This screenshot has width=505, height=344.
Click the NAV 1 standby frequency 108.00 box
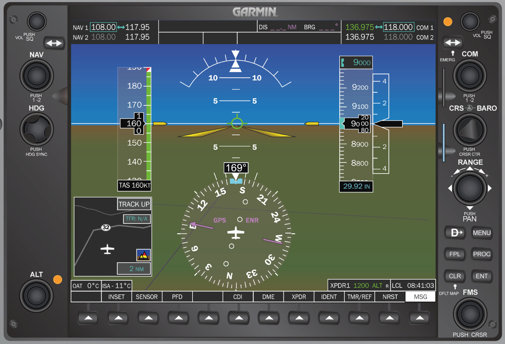pyautogui.click(x=104, y=27)
